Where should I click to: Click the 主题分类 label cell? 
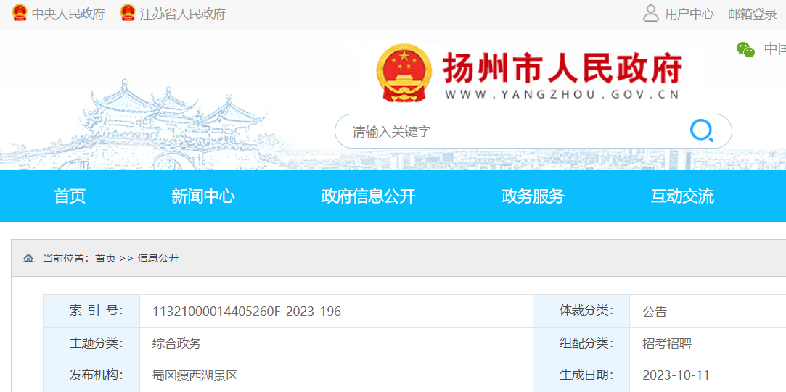[91, 343]
